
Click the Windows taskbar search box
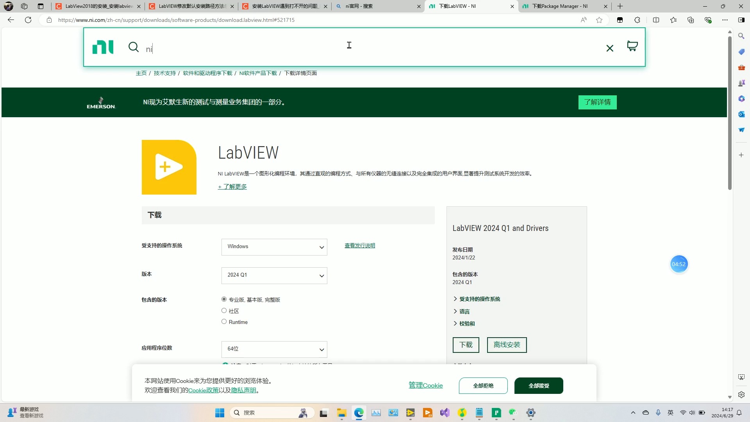pyautogui.click(x=273, y=413)
